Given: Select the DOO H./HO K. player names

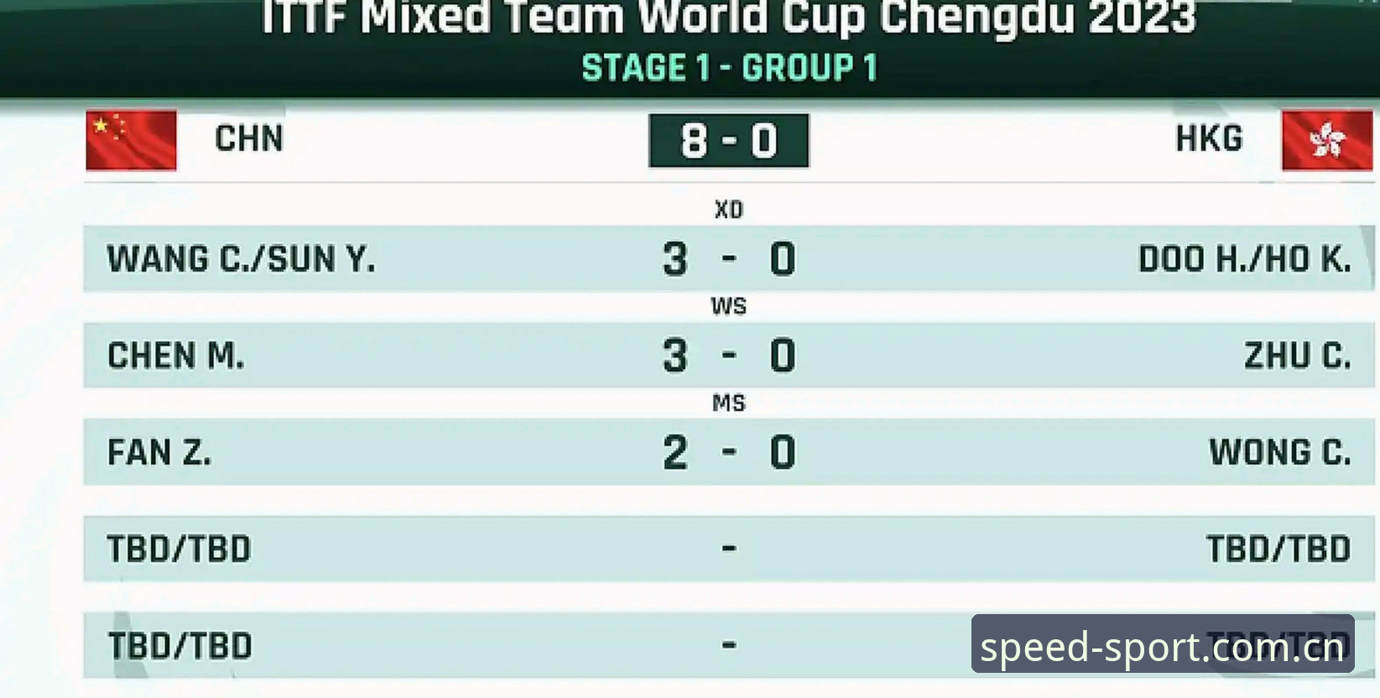Looking at the screenshot, I should pos(1245,259).
